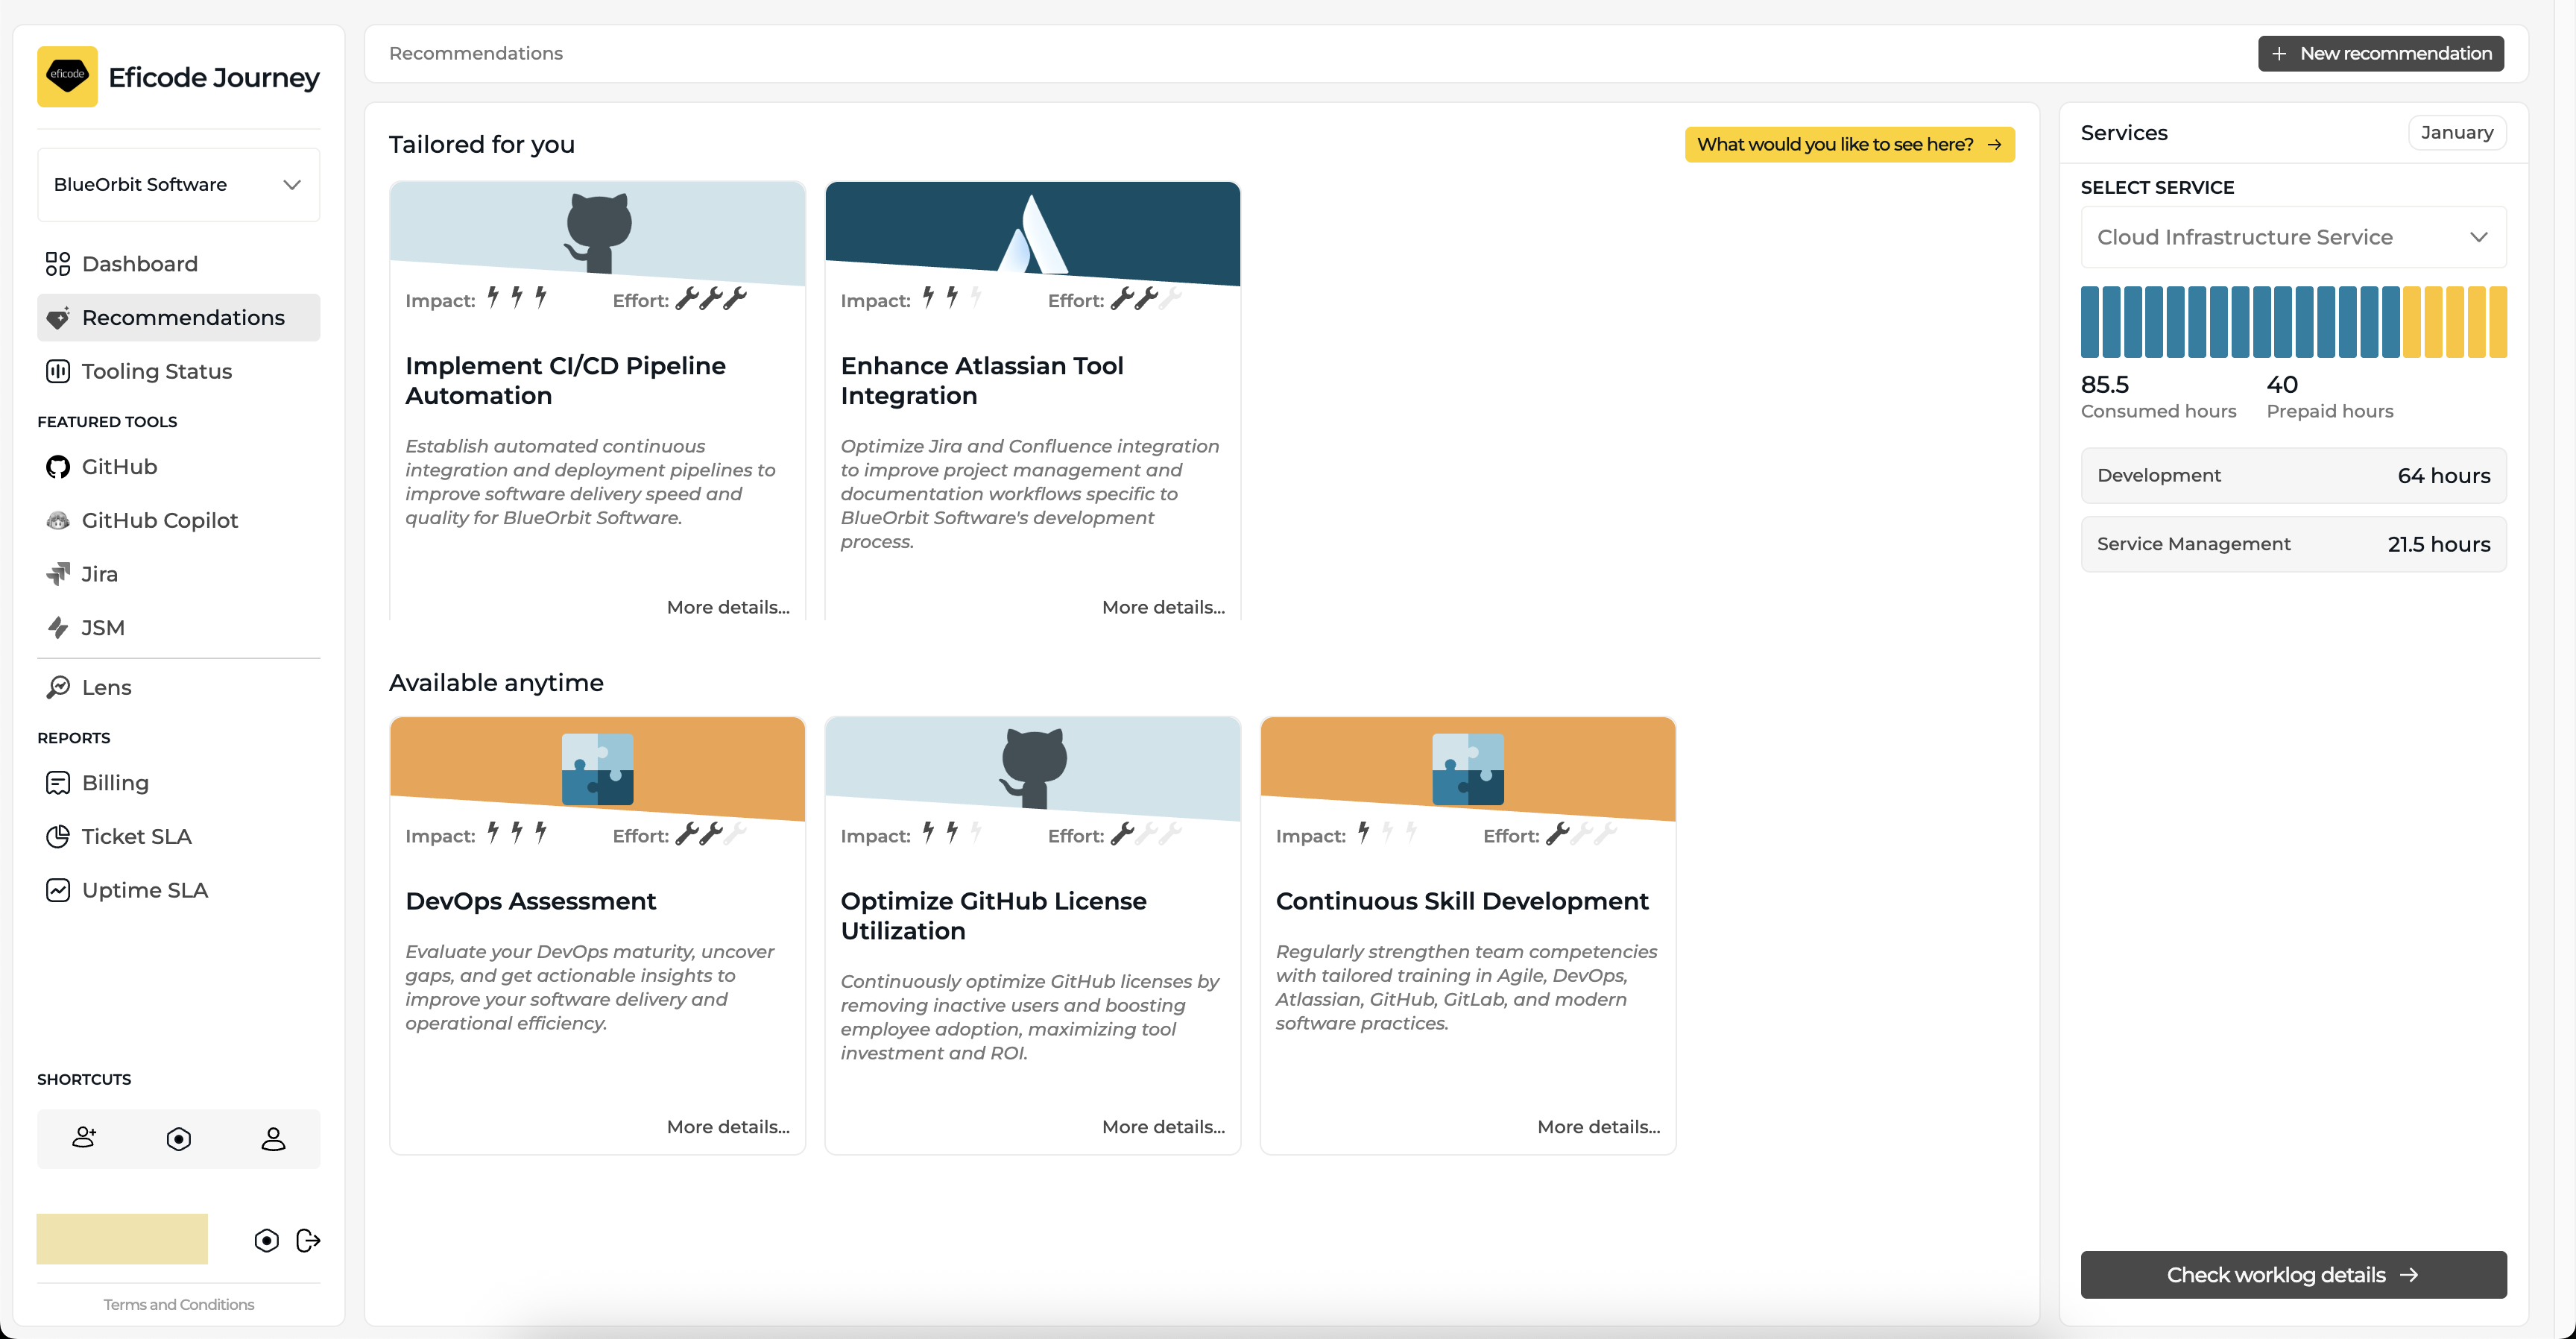Open the January month selector
The image size is (2576, 1339).
(2456, 132)
